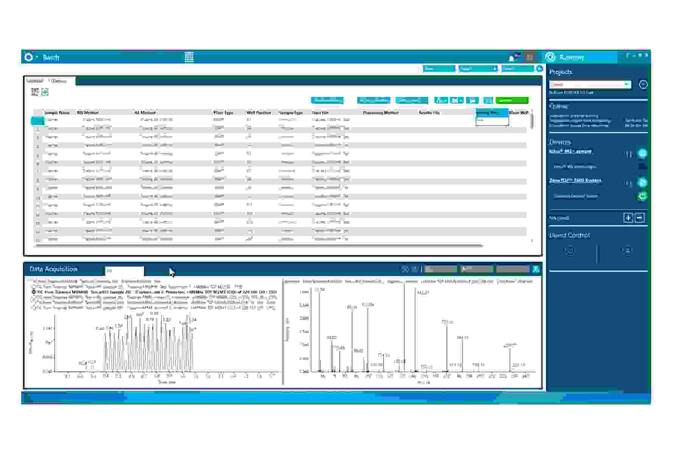Open the ZenoTOF 7600 System link

click(x=575, y=180)
